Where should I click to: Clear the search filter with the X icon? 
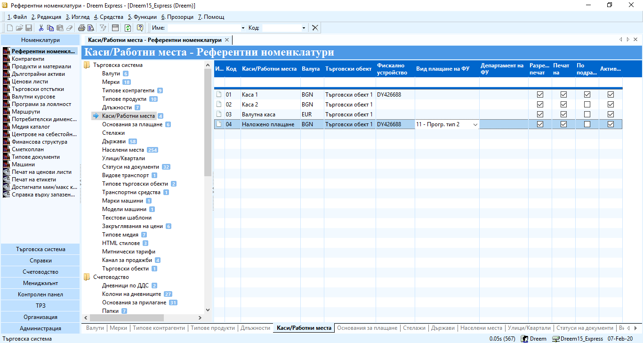click(315, 28)
